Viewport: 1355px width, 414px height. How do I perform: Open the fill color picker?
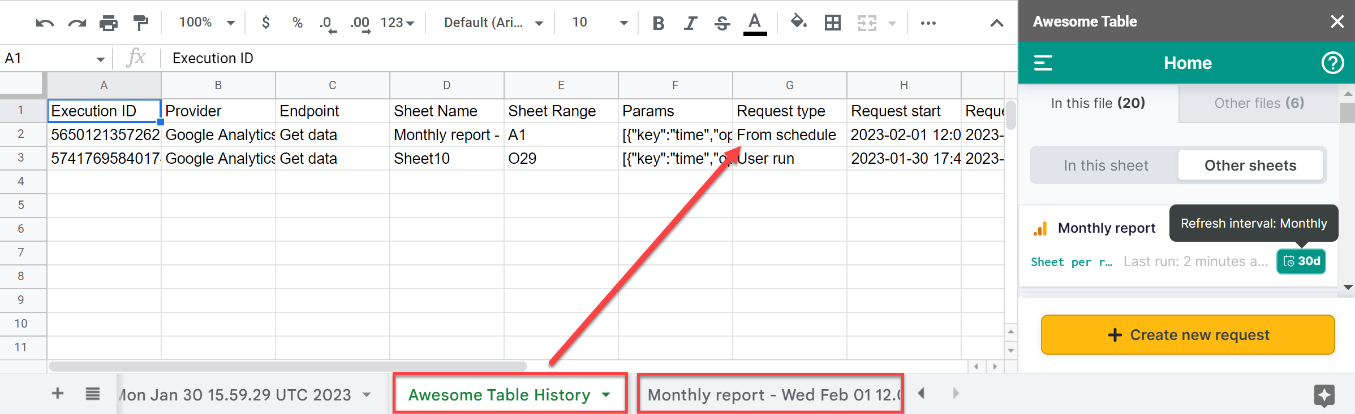tap(798, 23)
